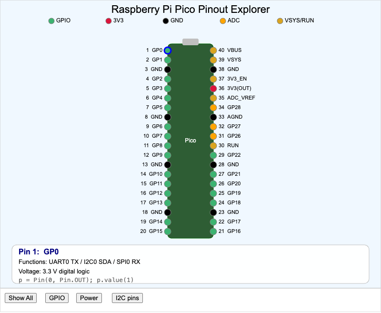
Task: Show I2C pins button
Action: 127,298
